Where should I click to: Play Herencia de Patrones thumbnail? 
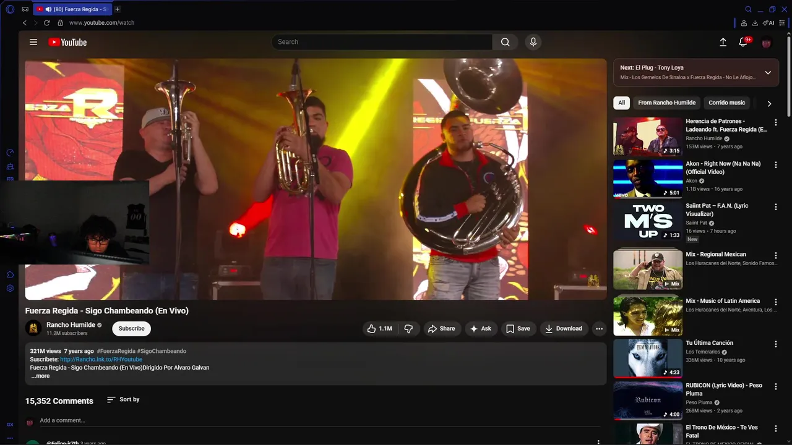pos(648,137)
